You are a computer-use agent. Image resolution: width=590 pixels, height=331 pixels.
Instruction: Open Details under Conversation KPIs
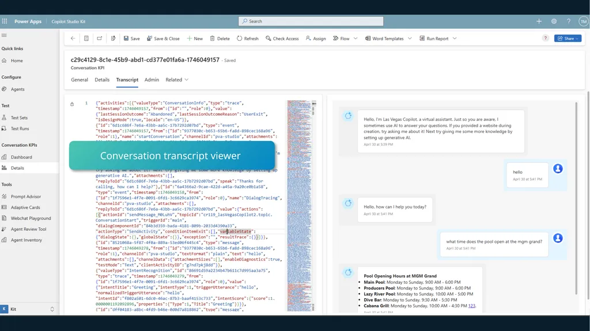[17, 168]
